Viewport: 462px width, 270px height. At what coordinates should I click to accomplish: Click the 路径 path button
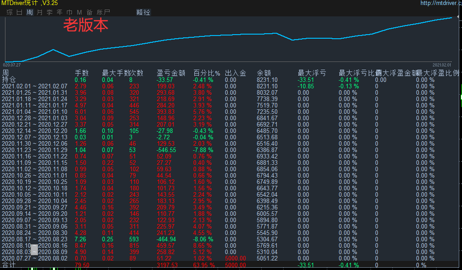click(x=143, y=12)
